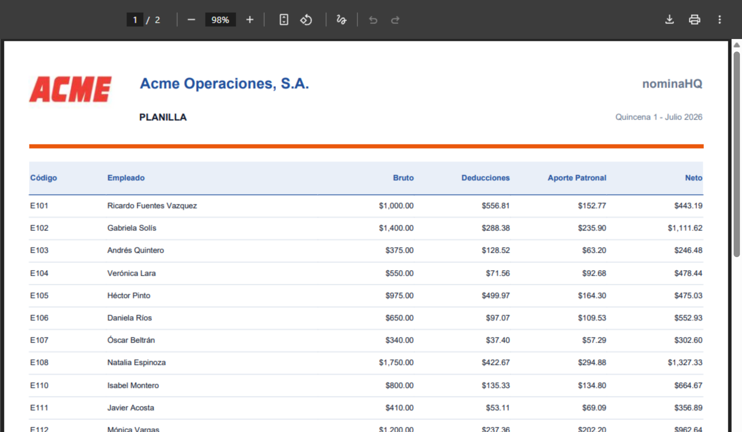Click the 'Código' column header
Viewport: 742px width, 432px height.
44,178
